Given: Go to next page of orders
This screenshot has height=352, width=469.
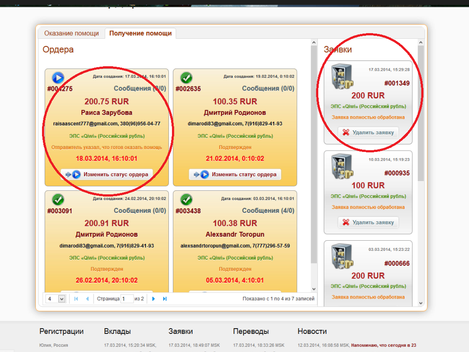Looking at the screenshot, I should point(153,299).
